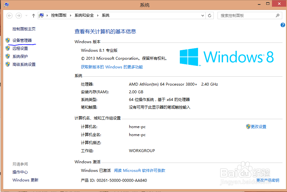
Task: Maximize the 系统 window
Action: tap(267, 4)
